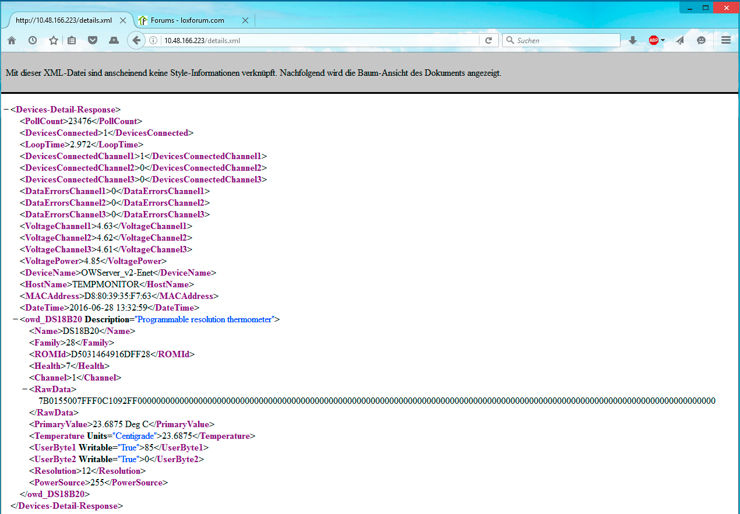Open the downloads arrow icon
The height and width of the screenshot is (514, 740).
(x=633, y=40)
